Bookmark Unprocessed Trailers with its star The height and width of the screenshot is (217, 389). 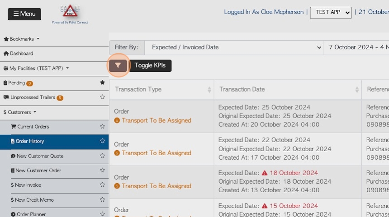[102, 97]
